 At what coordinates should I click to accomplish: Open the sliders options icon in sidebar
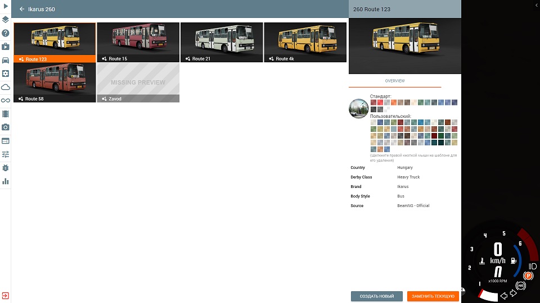(6, 154)
